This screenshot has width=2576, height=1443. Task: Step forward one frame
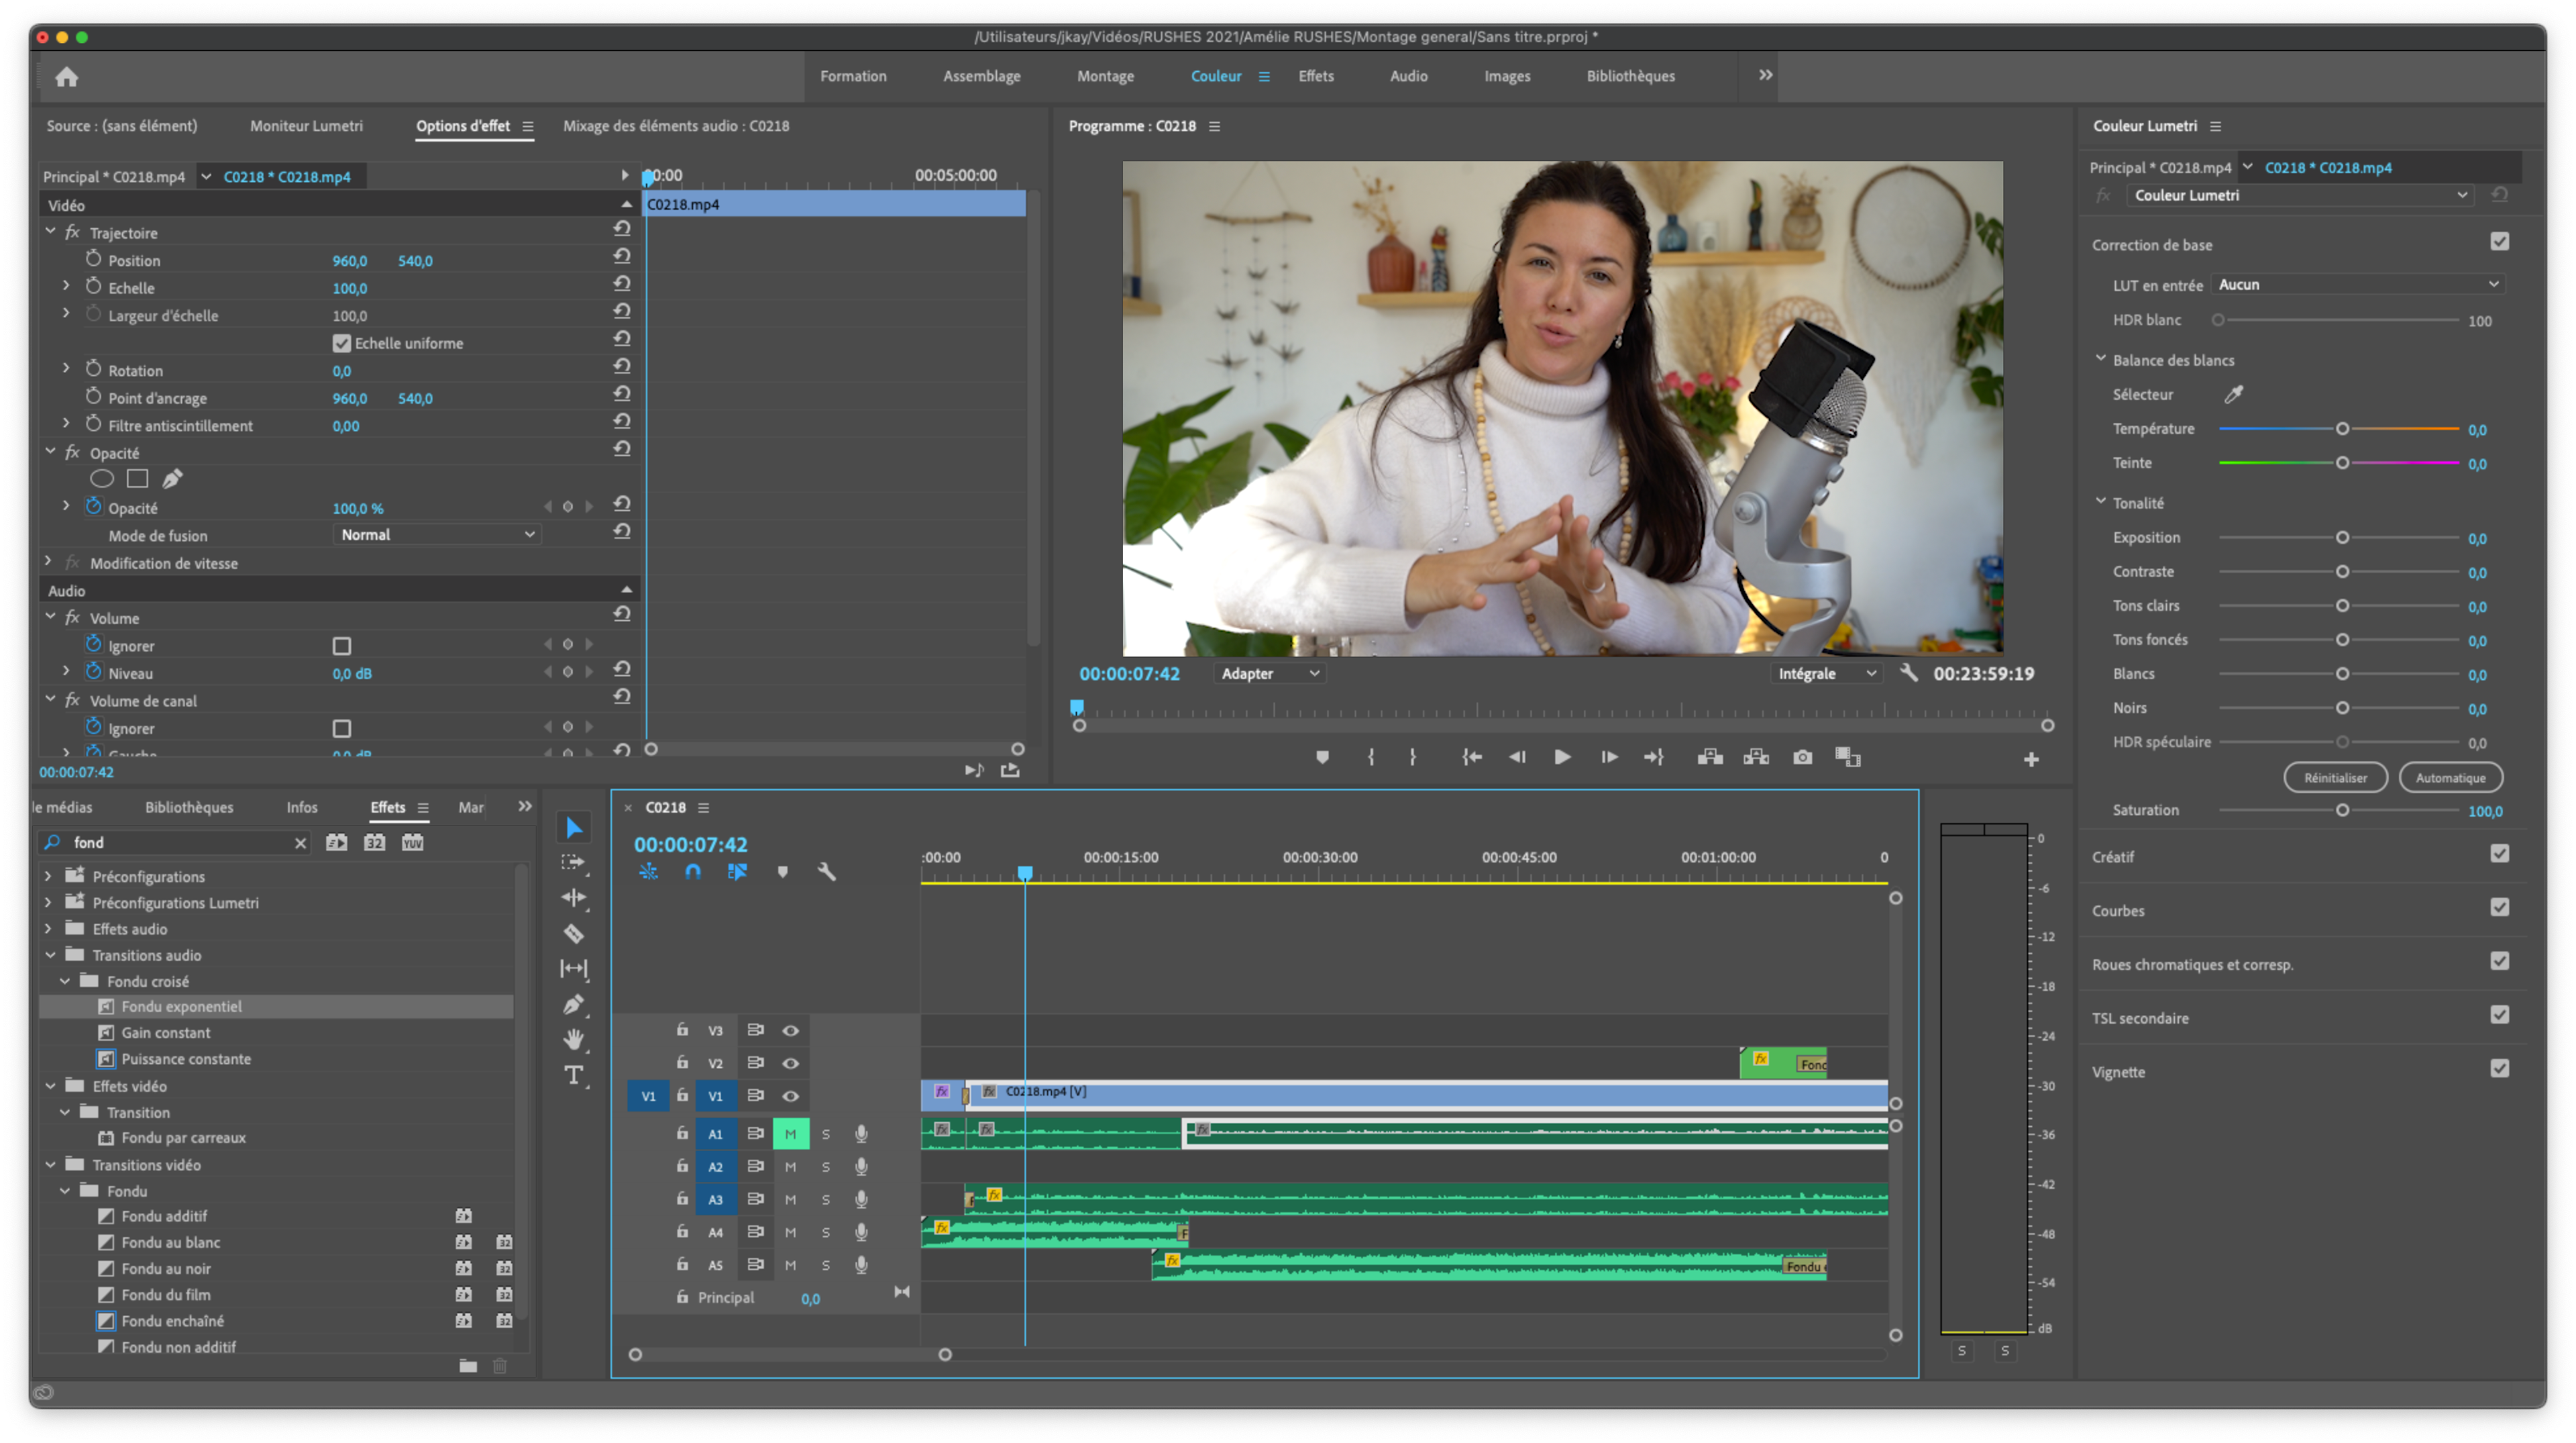tap(1609, 758)
